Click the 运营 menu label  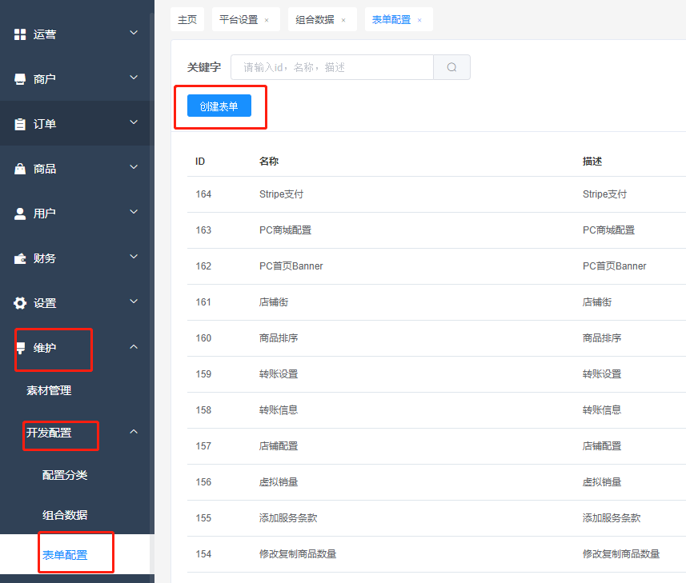[45, 34]
